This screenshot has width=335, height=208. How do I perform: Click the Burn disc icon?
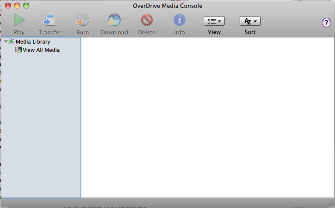tap(83, 20)
